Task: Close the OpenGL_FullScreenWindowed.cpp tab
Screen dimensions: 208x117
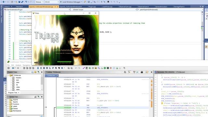Action: (58, 6)
